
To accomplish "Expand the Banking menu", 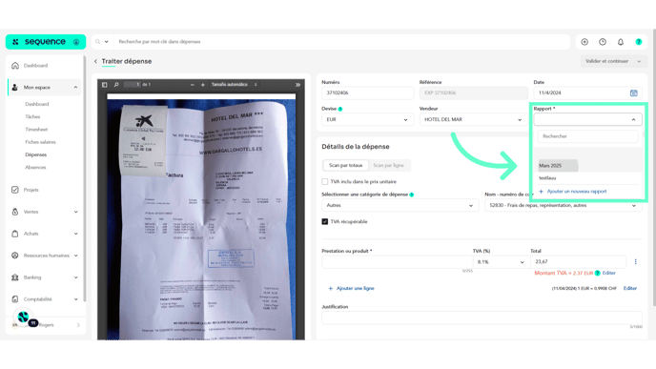I will [75, 277].
